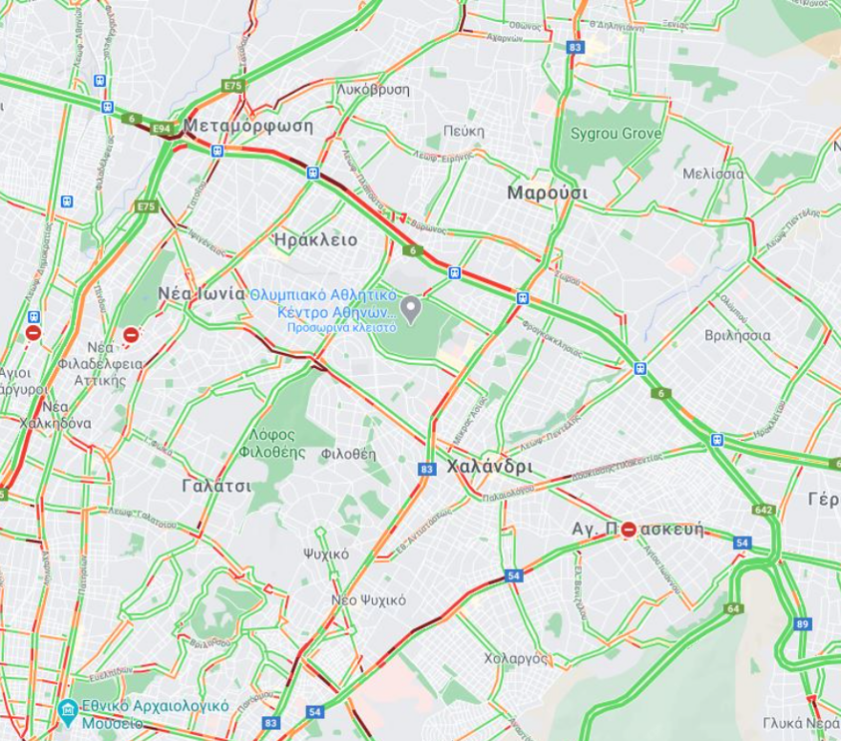Click route 642 highway shield
Image resolution: width=841 pixels, height=741 pixels.
pyautogui.click(x=764, y=510)
